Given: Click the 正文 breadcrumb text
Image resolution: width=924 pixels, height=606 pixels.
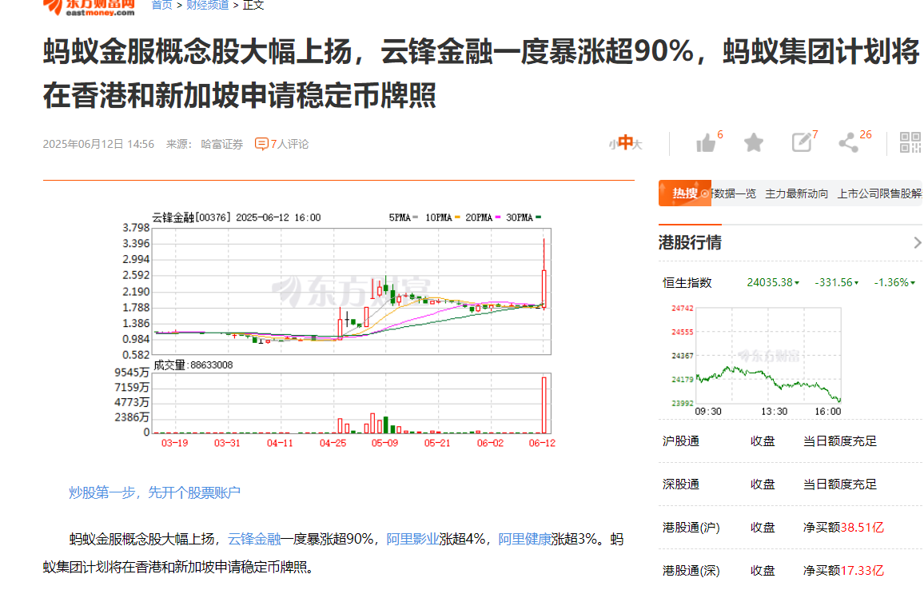Looking at the screenshot, I should (253, 6).
